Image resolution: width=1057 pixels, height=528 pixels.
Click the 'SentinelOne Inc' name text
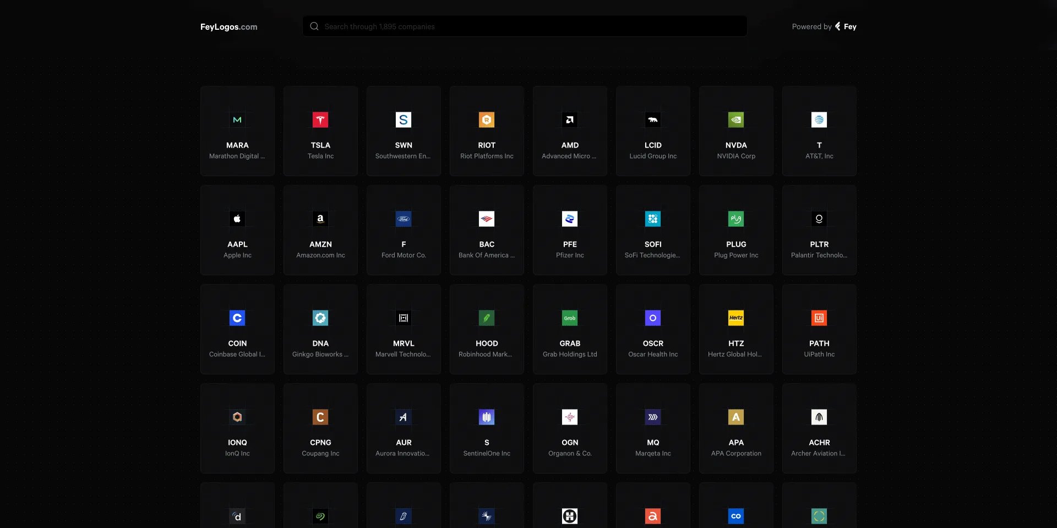pyautogui.click(x=487, y=454)
